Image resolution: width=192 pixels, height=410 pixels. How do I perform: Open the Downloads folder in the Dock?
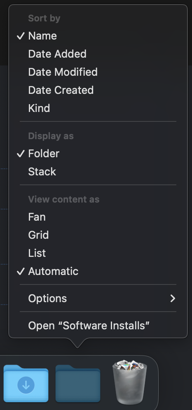point(26,383)
